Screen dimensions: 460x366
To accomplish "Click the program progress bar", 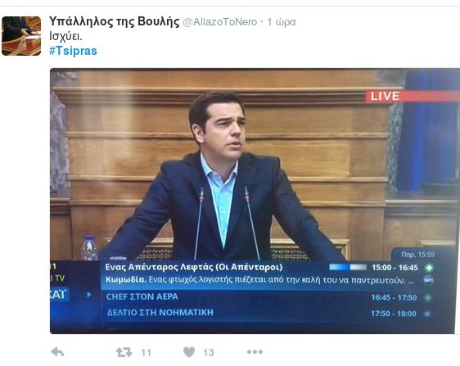I will tap(348, 267).
